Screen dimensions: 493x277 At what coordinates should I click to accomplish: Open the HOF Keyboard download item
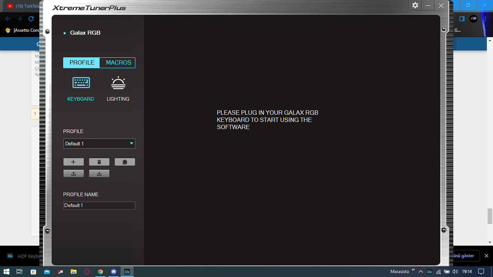(x=23, y=256)
